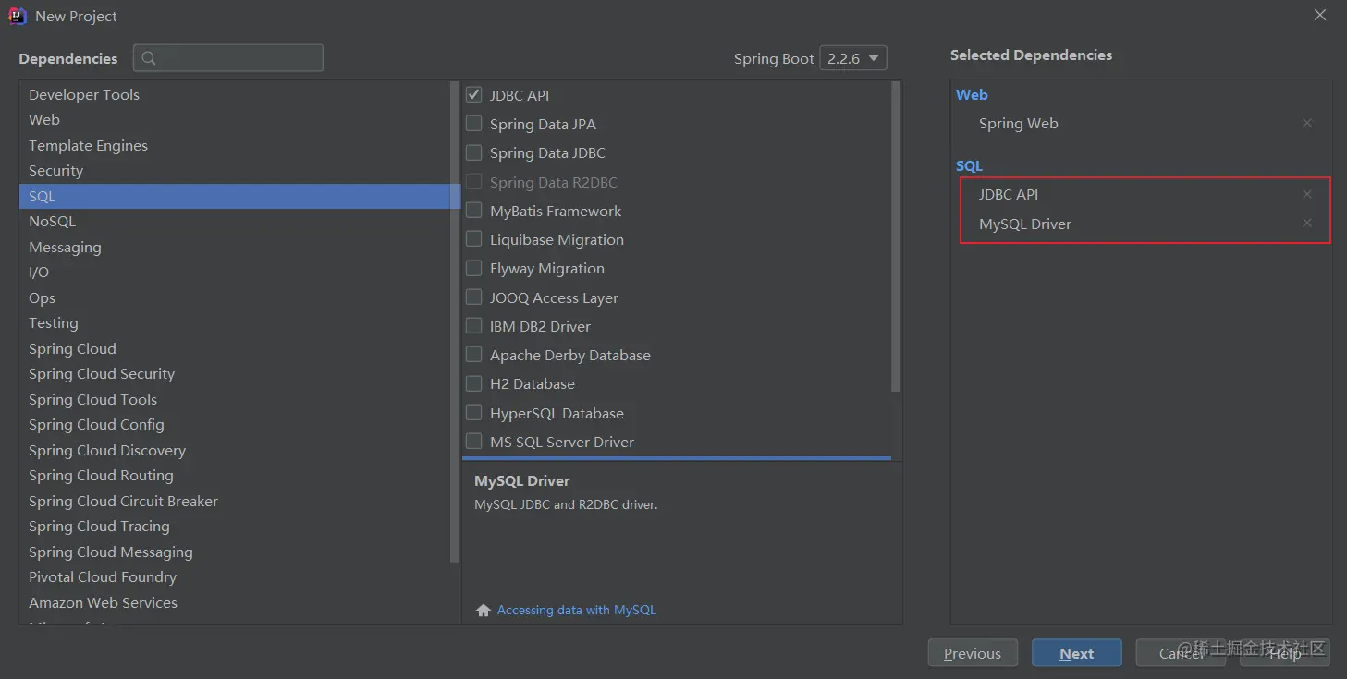Check the MS SQL Server Driver checkbox

point(474,441)
